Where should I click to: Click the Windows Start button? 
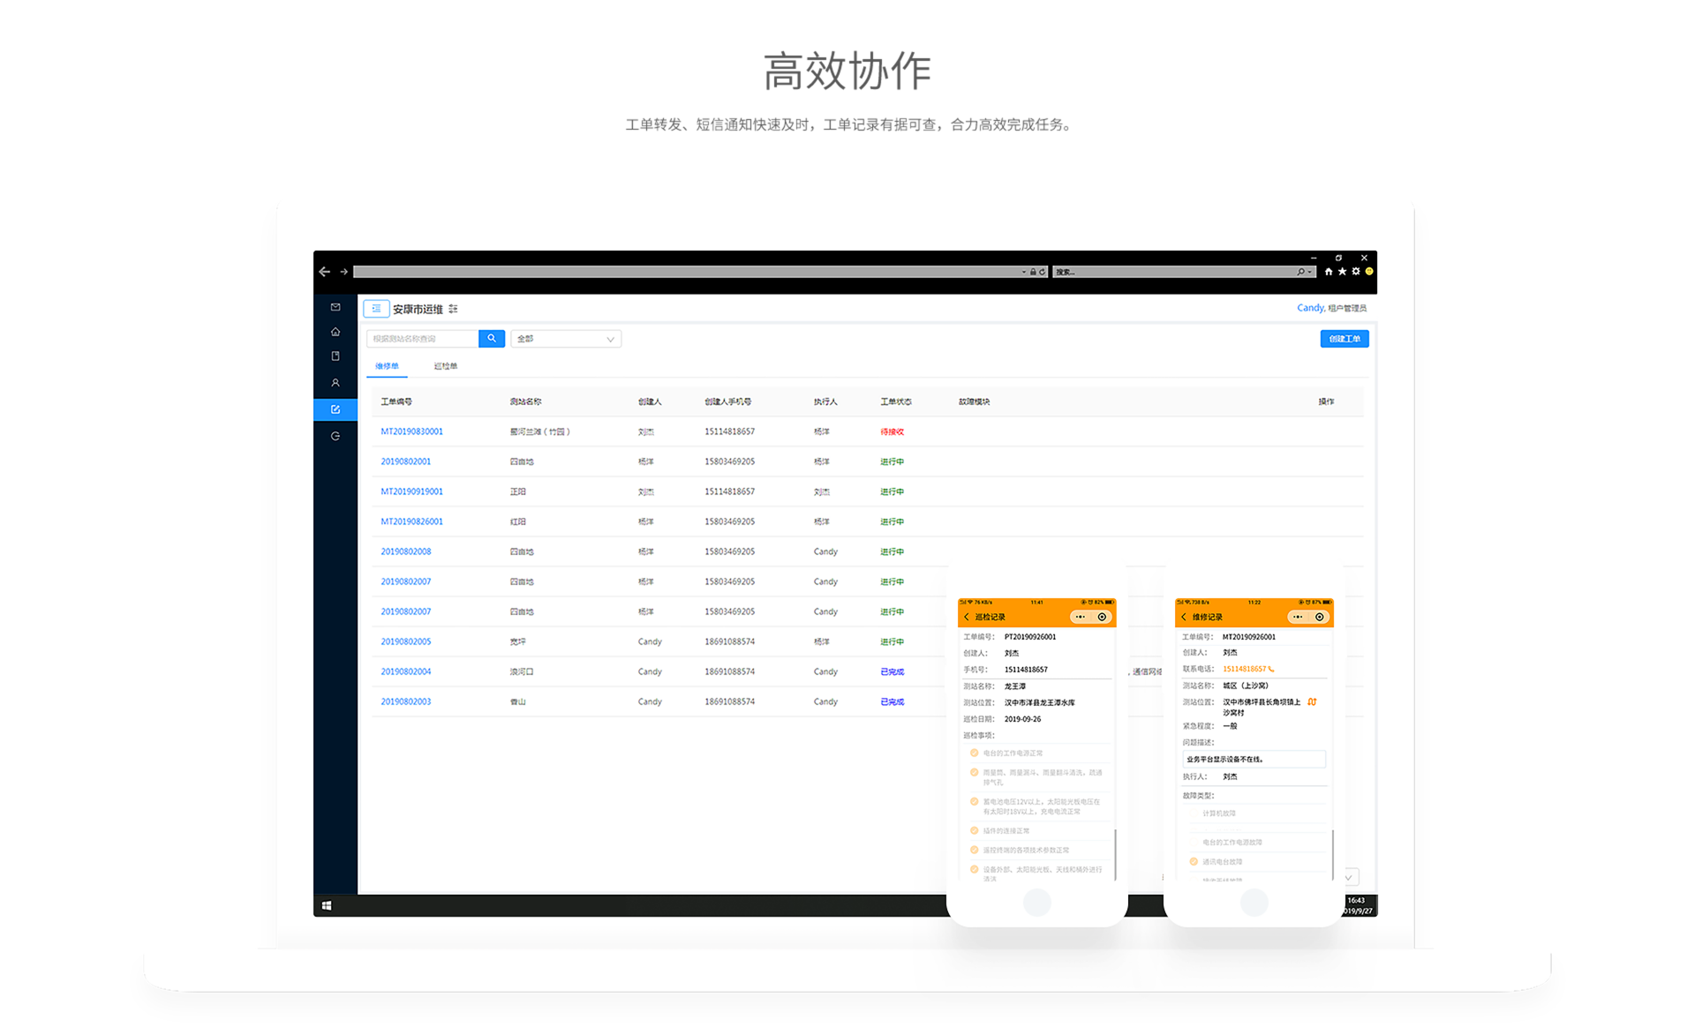tap(327, 905)
